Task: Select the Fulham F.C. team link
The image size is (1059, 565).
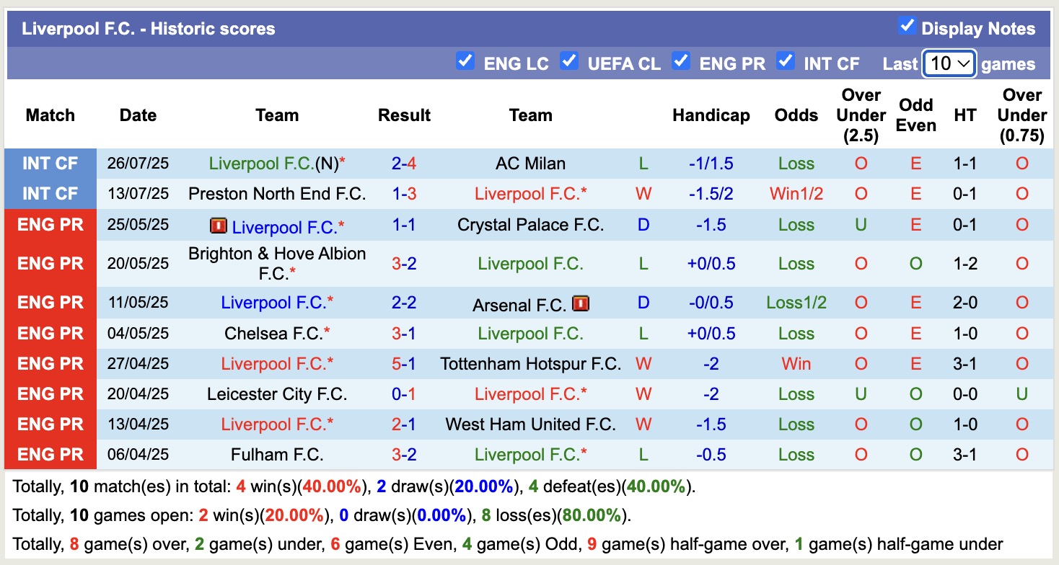Action: [x=277, y=455]
